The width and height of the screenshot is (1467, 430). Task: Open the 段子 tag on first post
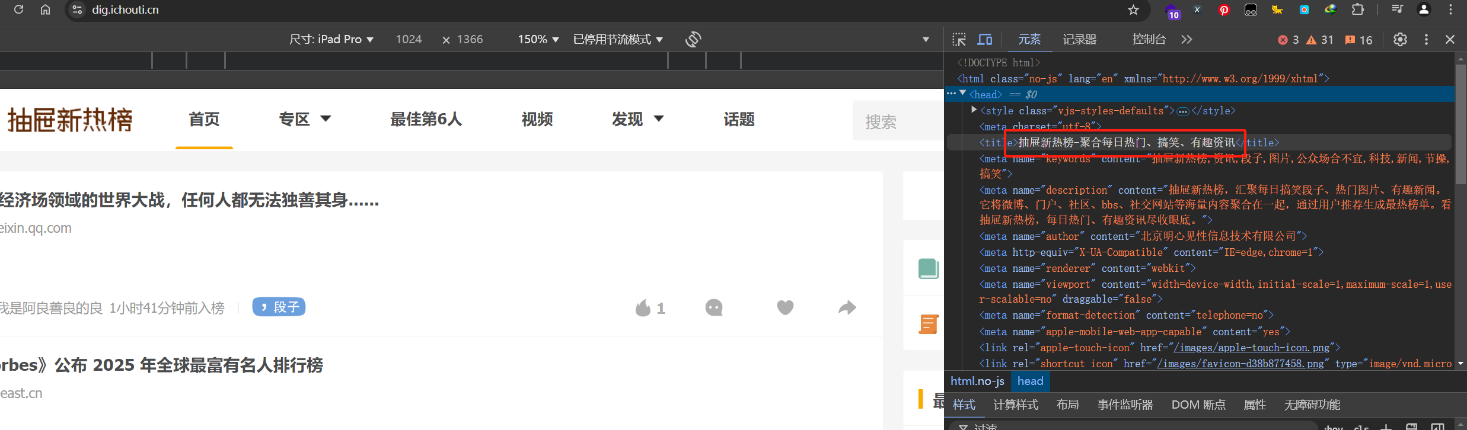pos(279,307)
